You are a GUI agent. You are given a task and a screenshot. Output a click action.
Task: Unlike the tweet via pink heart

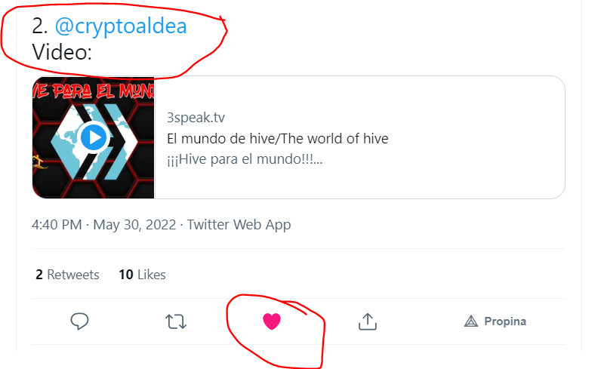(272, 321)
